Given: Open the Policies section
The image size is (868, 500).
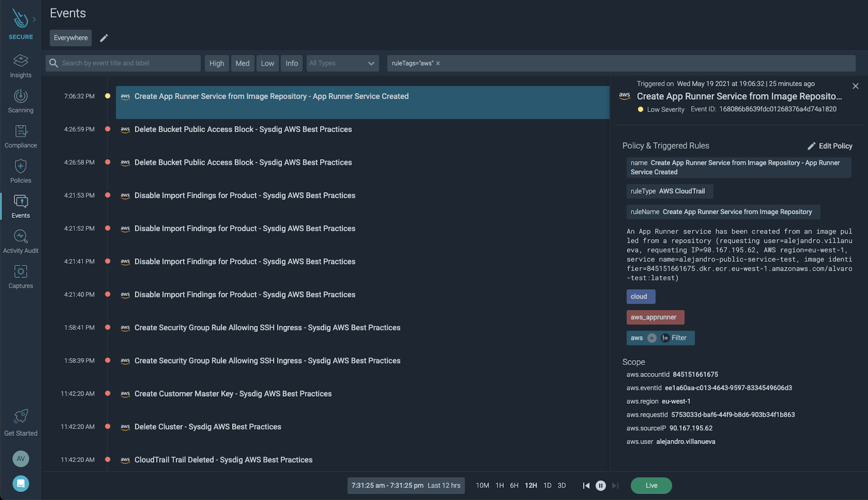Looking at the screenshot, I should tap(20, 171).
